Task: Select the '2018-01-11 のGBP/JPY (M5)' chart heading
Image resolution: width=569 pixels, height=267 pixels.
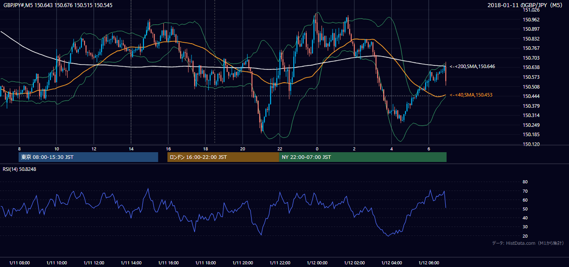Action: click(526, 5)
